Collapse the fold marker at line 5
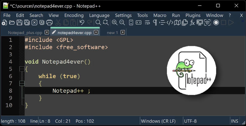The height and width of the screenshot is (126, 246). tap(22, 69)
